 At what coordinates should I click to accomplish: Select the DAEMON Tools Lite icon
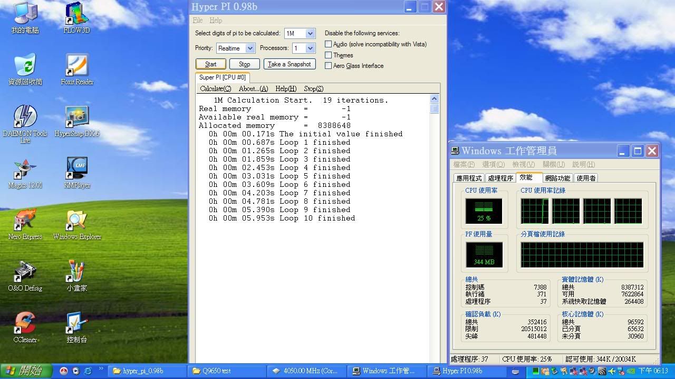coord(25,124)
